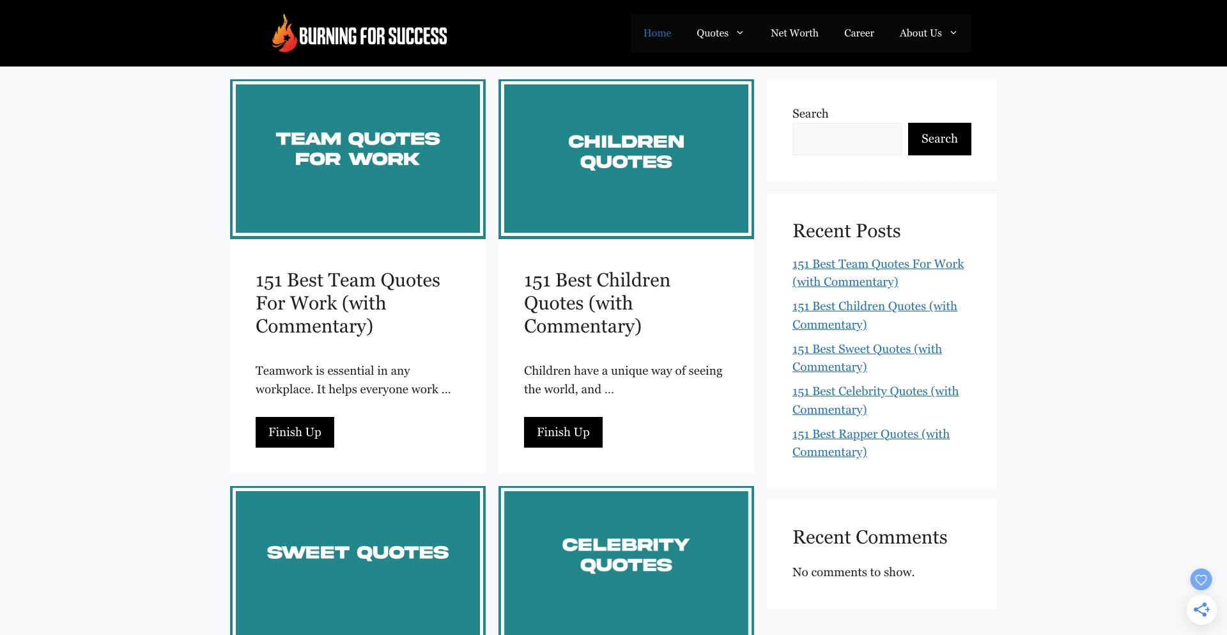This screenshot has width=1227, height=635.
Task: Click the Search button in the sidebar
Action: 939,139
